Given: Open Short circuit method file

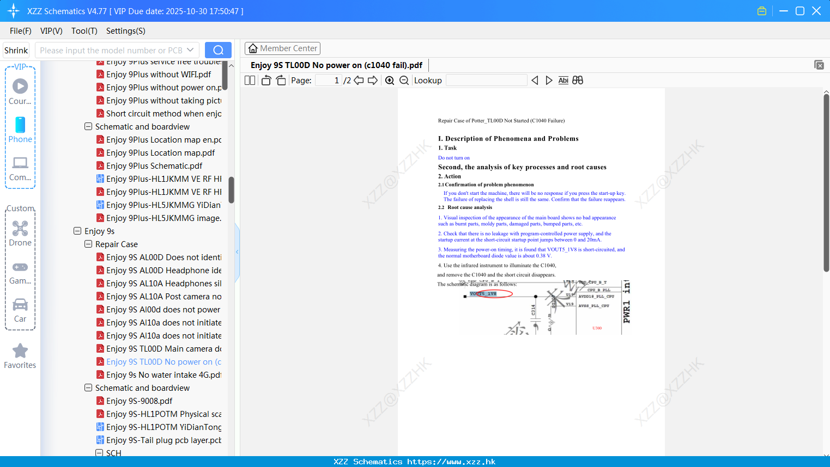Looking at the screenshot, I should pos(159,113).
